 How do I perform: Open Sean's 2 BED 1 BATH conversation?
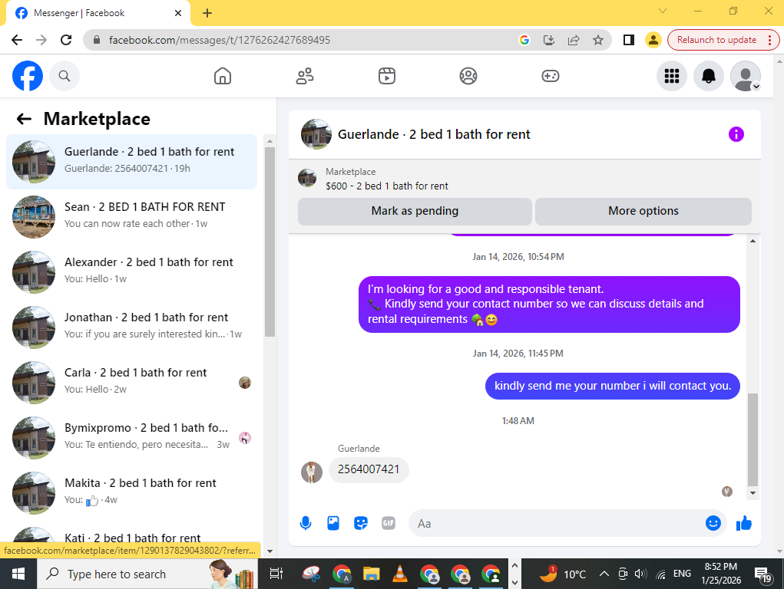coord(131,217)
